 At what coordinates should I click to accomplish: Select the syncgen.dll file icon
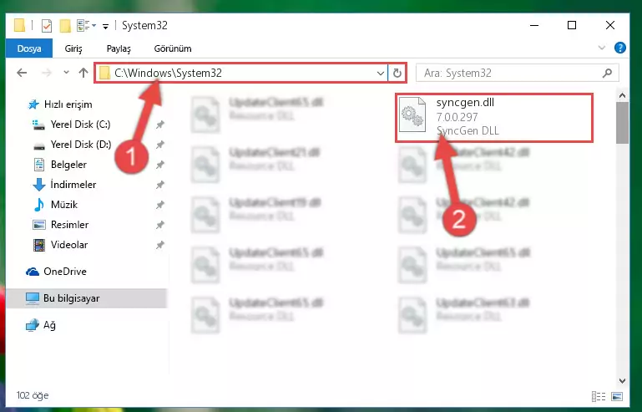(x=412, y=114)
